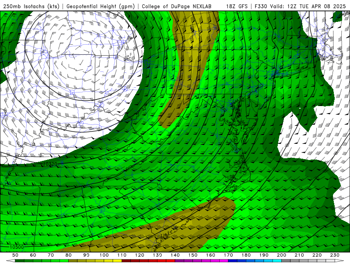The width and height of the screenshot is (350, 263).
Task: Click the '250mb Isotachs (kts)' title text
Action: click(31, 7)
